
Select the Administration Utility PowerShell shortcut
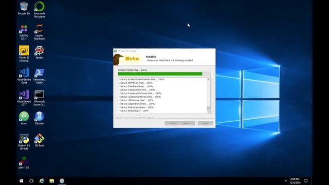40,76
